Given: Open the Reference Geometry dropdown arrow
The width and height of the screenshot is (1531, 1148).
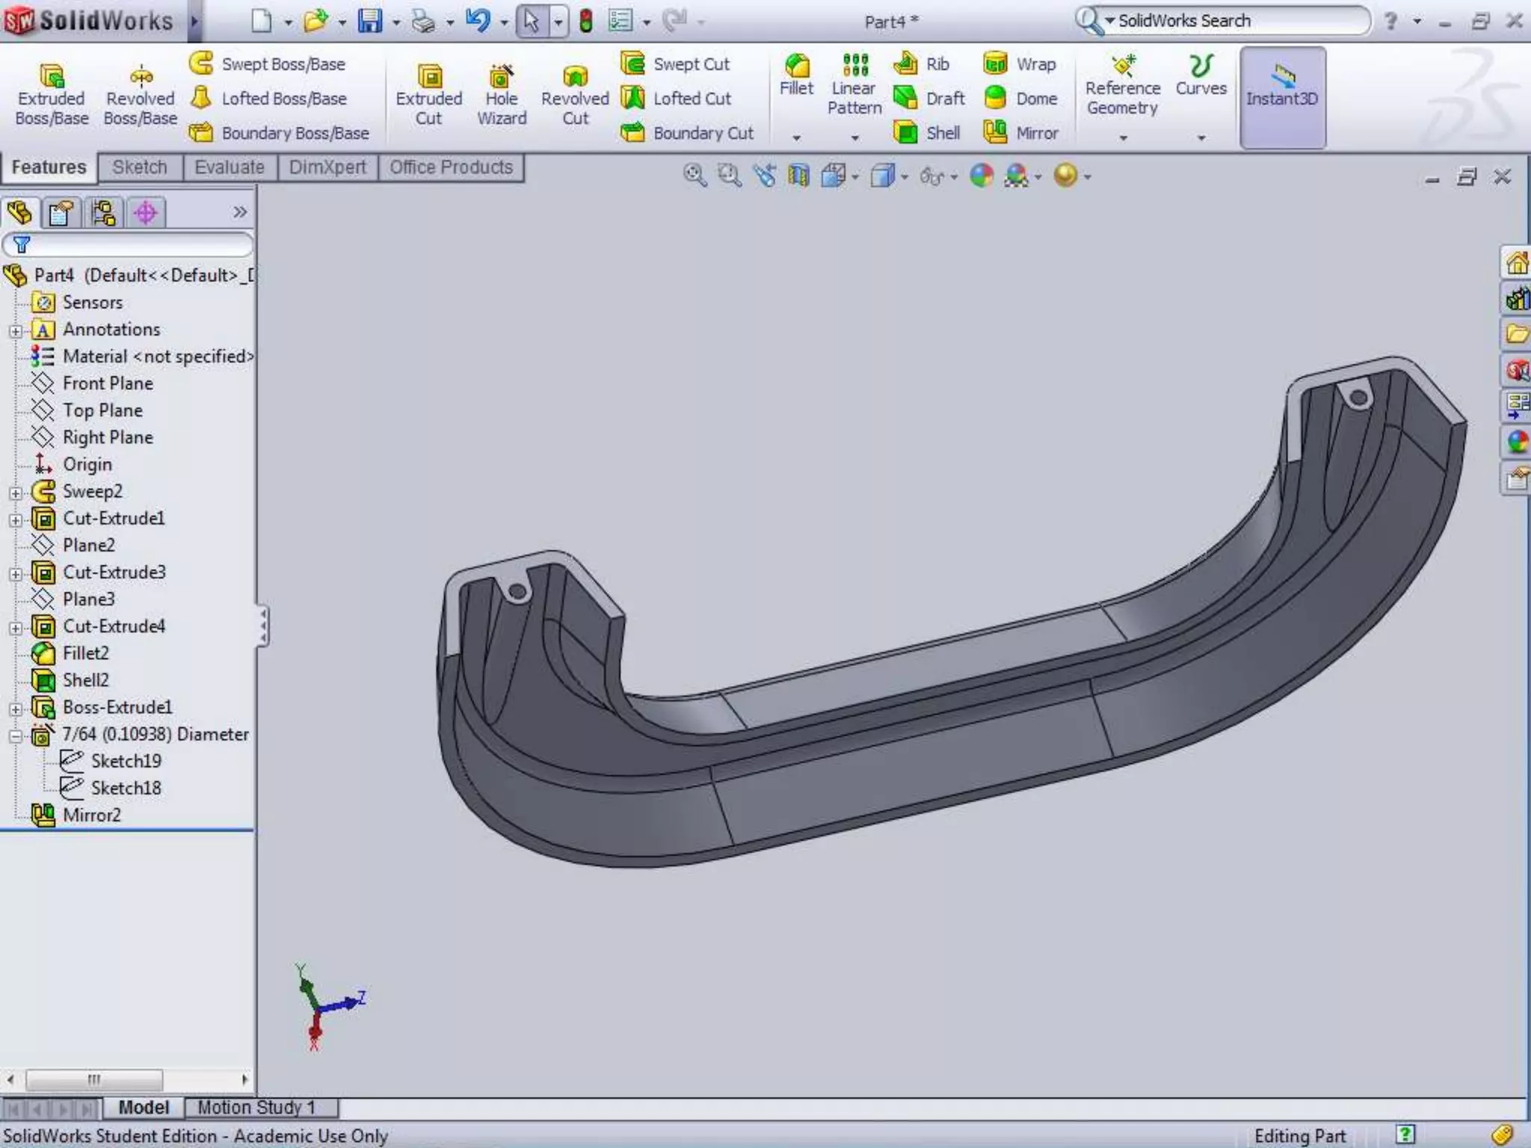Looking at the screenshot, I should (x=1123, y=138).
